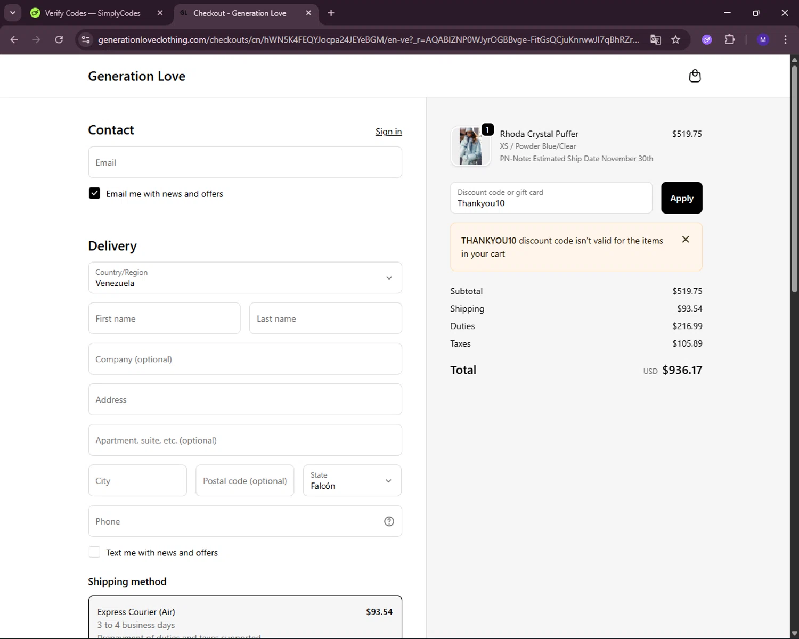
Task: Click the Sign in link
Action: pos(388,132)
